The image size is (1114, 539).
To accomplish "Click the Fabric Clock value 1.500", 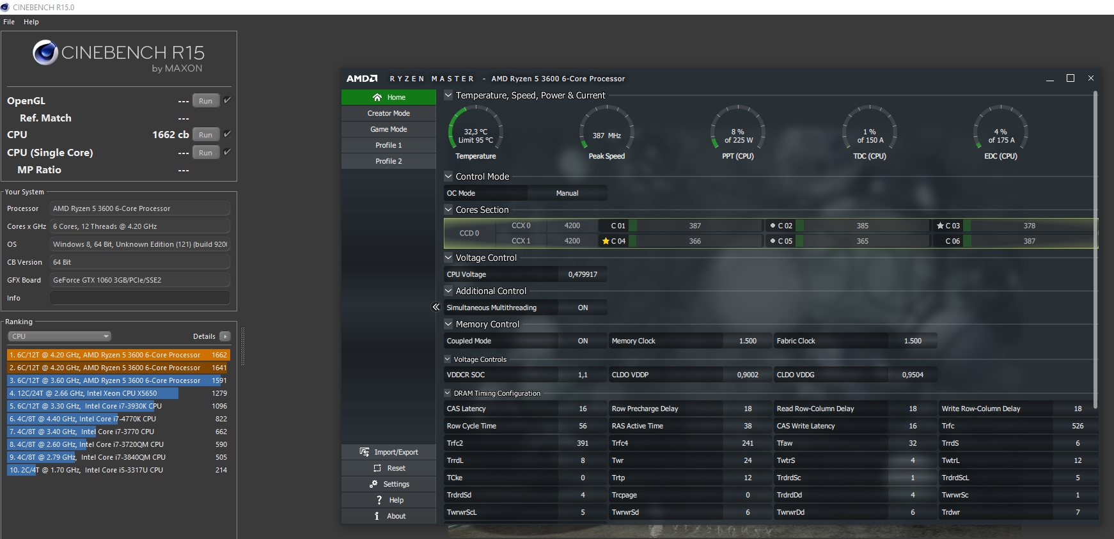I will pos(913,341).
